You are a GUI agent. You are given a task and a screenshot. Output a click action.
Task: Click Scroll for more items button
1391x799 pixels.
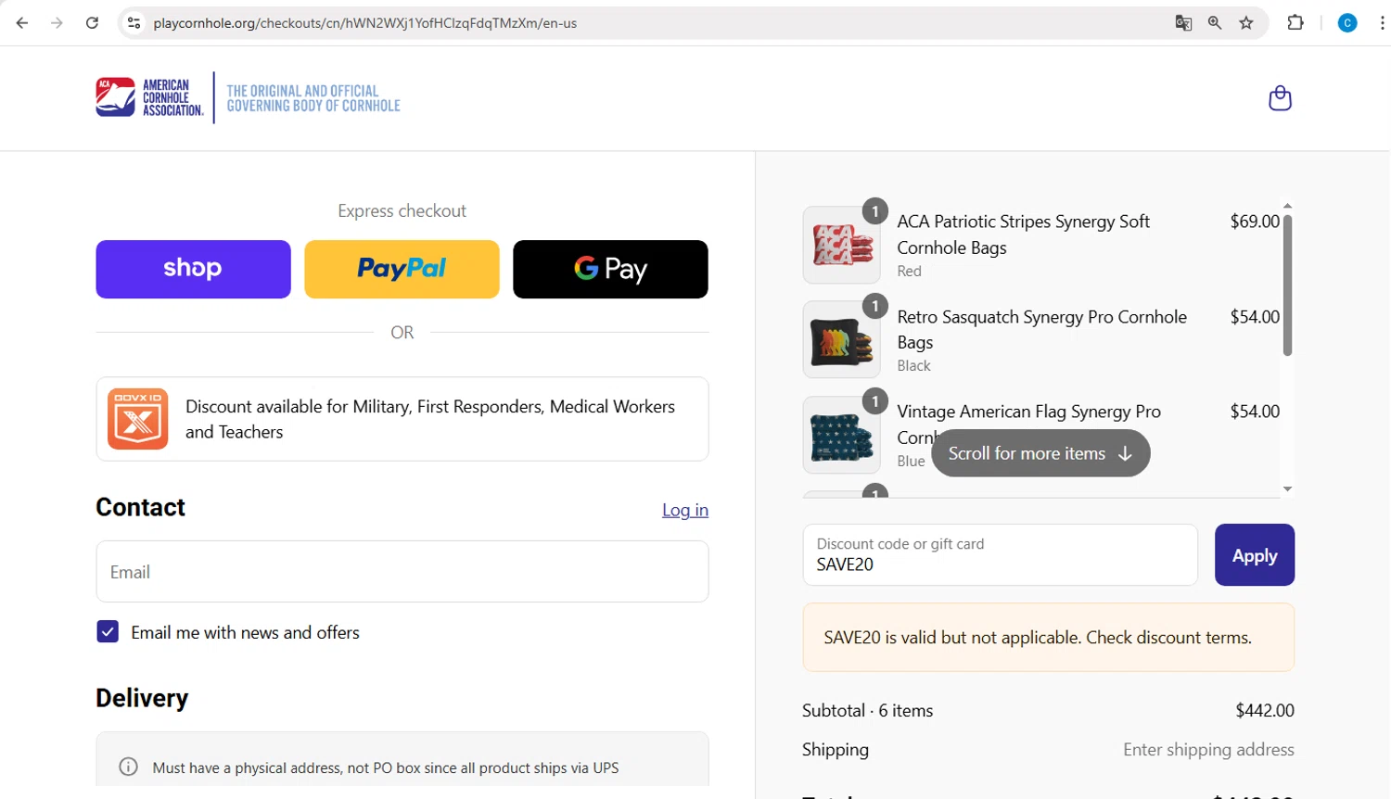(1040, 453)
